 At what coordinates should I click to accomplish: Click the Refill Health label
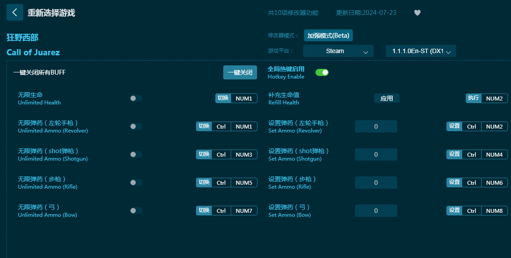283,103
